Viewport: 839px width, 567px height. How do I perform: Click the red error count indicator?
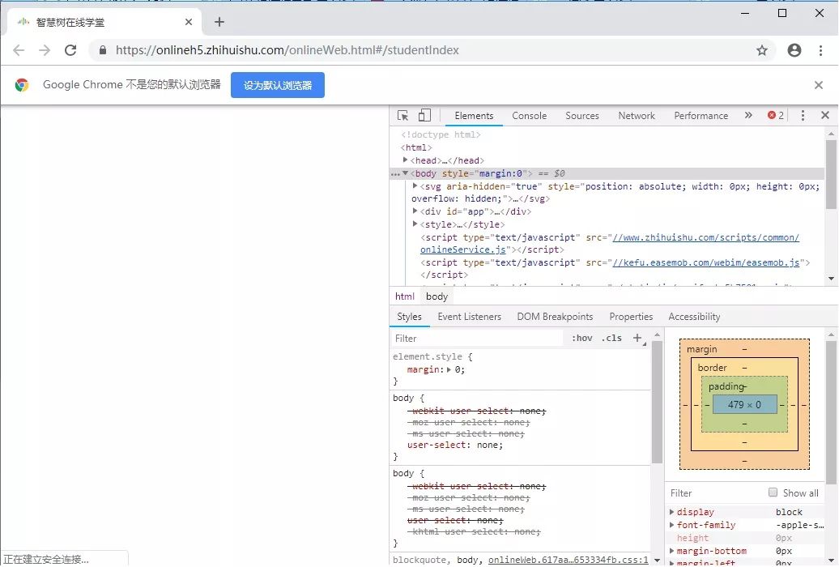(775, 116)
